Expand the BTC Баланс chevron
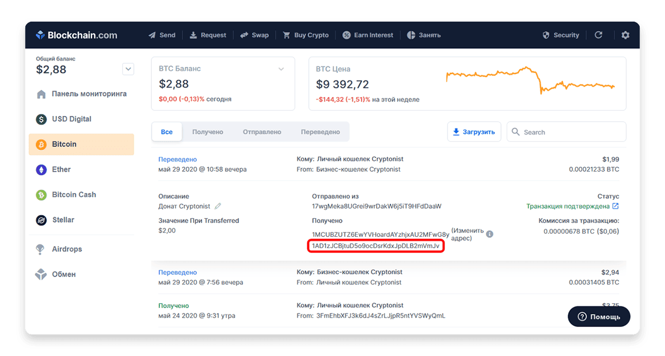Screen dimensions: 665x356 281,69
